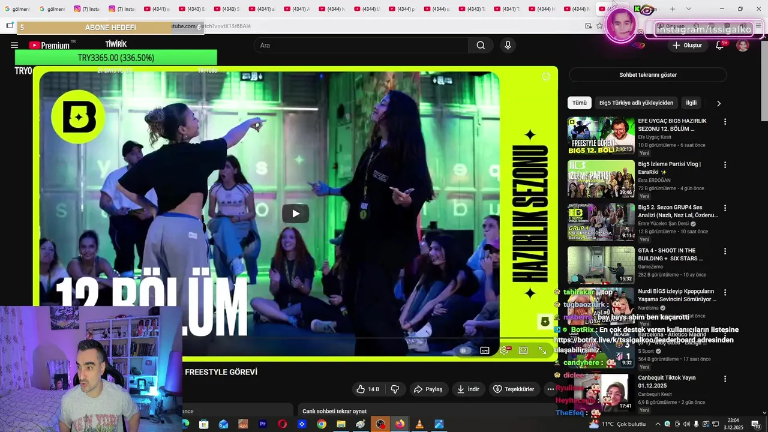This screenshot has height=432, width=768.
Task: Open a new browser tab with plus
Action: [x=672, y=9]
